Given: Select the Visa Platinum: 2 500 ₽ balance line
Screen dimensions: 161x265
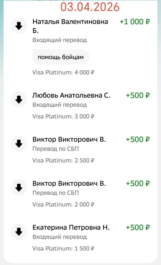Looking at the screenshot, I should click(x=63, y=160).
